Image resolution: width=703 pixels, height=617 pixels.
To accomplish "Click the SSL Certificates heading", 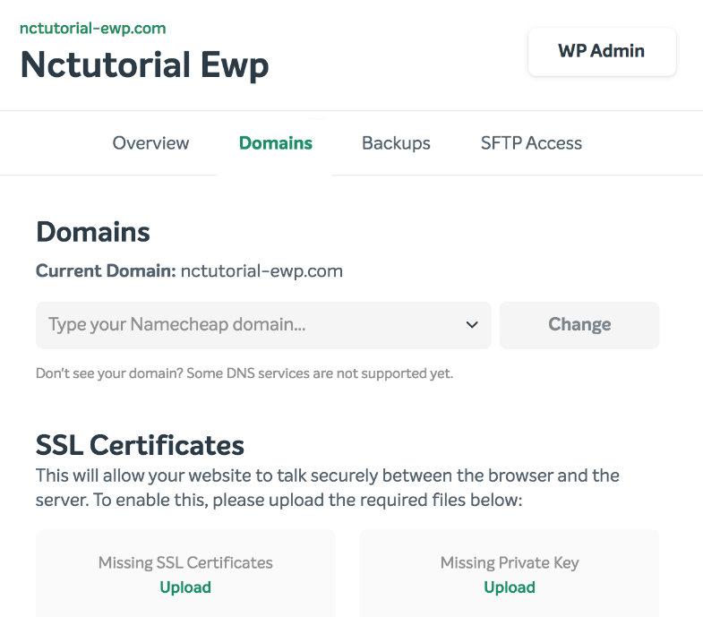I will click(x=140, y=445).
